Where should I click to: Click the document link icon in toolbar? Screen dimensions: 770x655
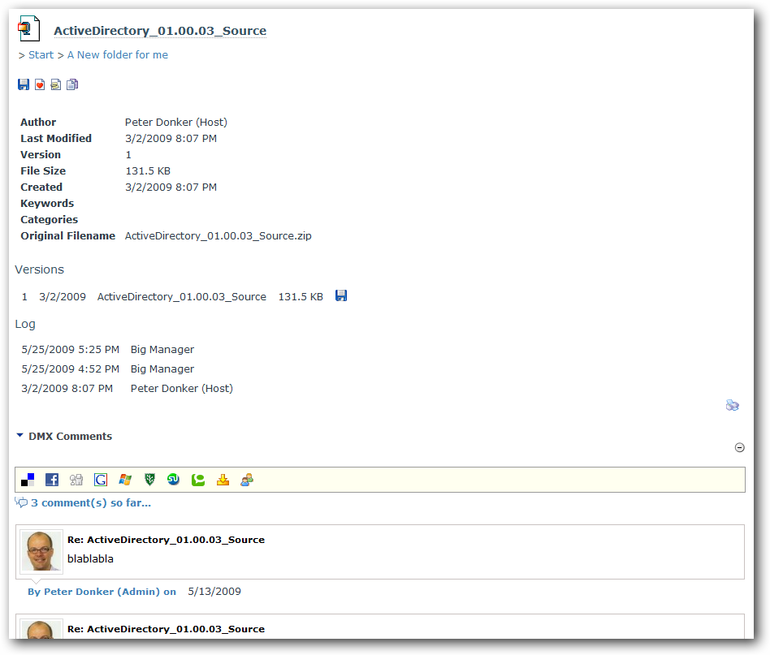click(56, 84)
